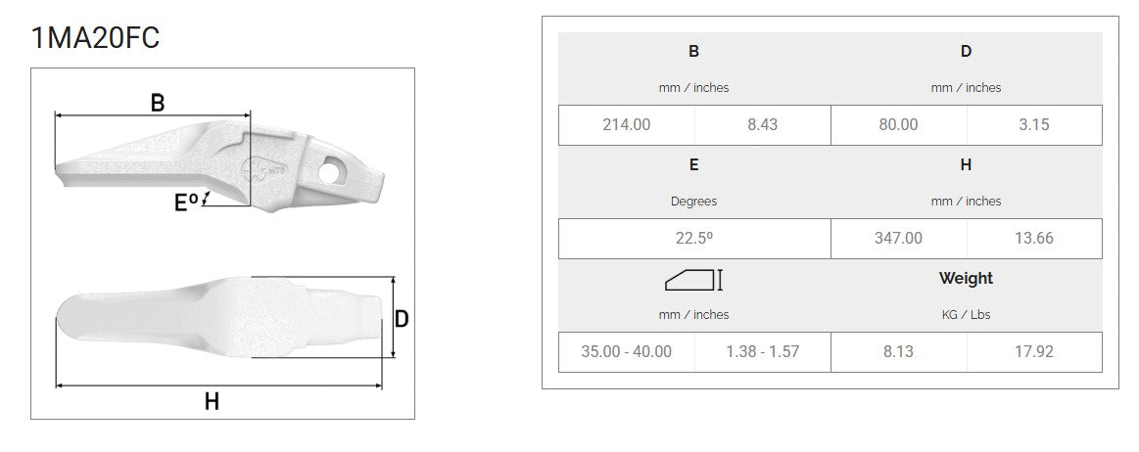Click the H dimension label below the diagram
Viewport: 1139px width, 452px height.
212,400
